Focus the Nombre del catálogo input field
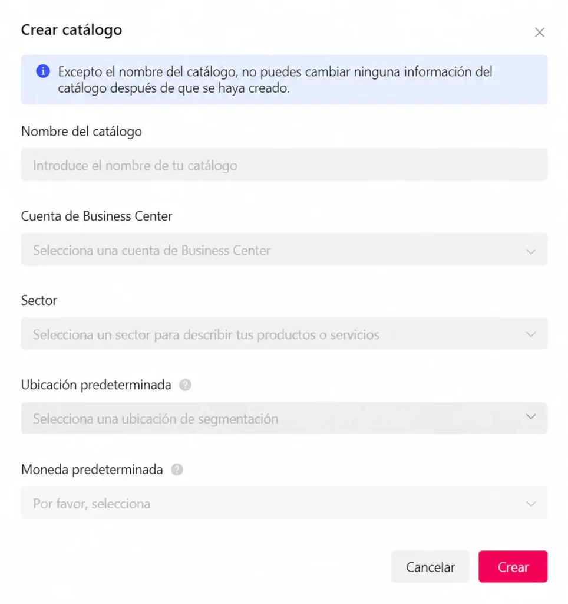 [x=284, y=165]
